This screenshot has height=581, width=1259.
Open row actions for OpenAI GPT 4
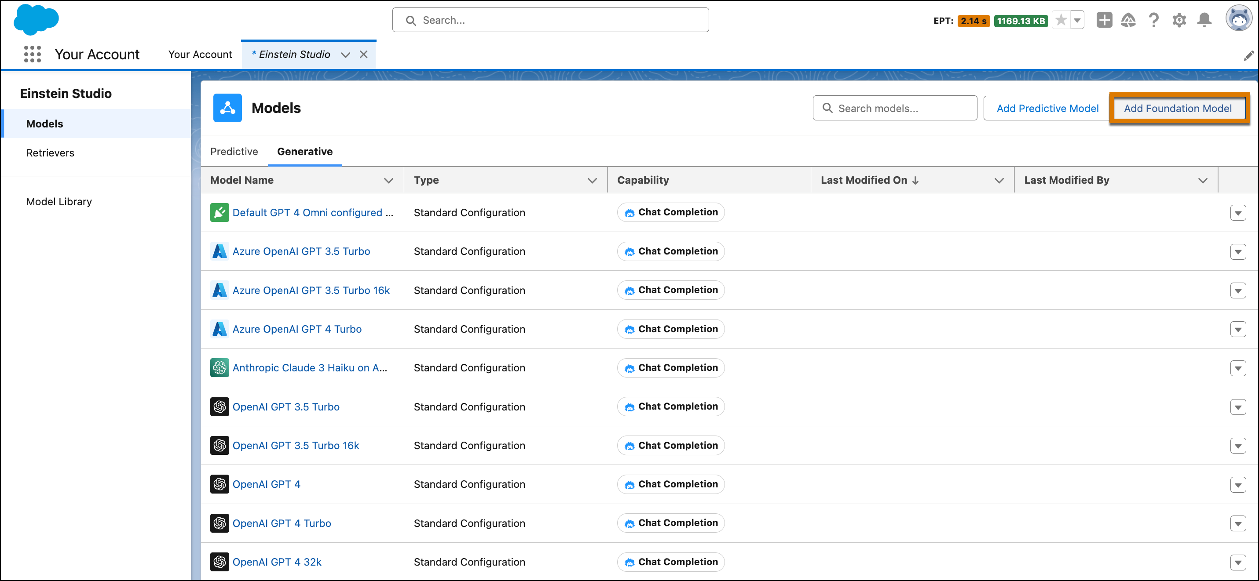1237,485
